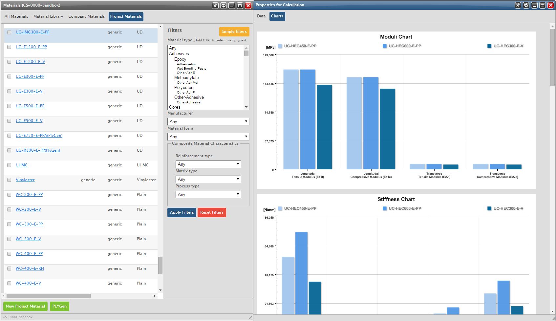Check the box for UG-E300-E-V
This screenshot has height=321, width=556.
[x=9, y=91]
